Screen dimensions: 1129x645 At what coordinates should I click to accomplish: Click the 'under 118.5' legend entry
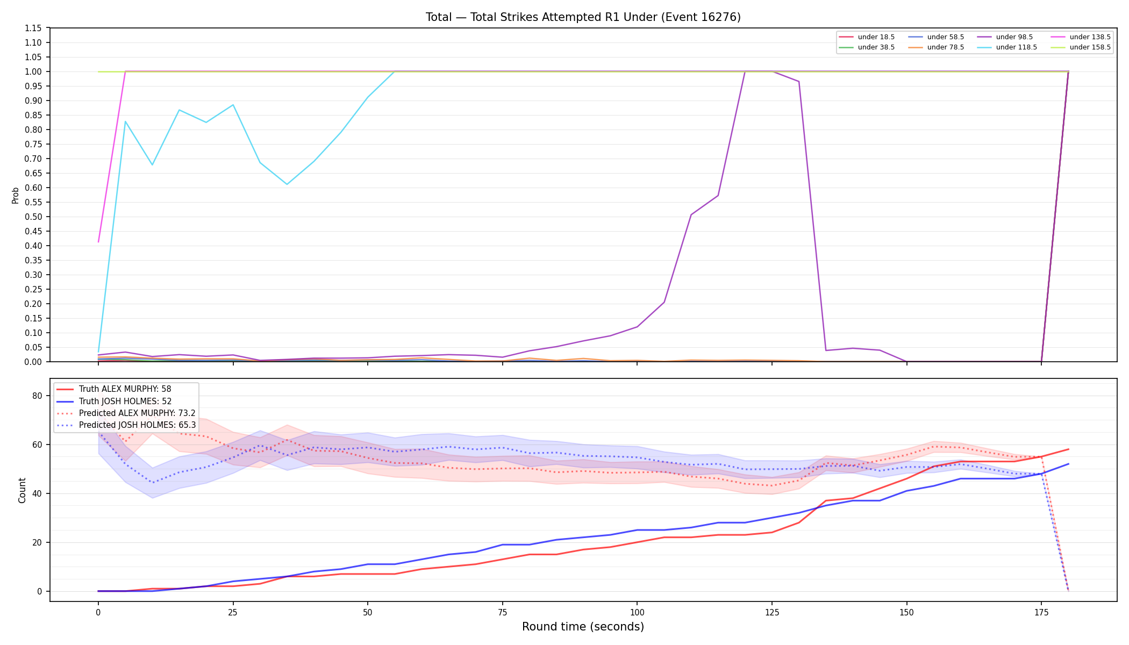[1007, 47]
